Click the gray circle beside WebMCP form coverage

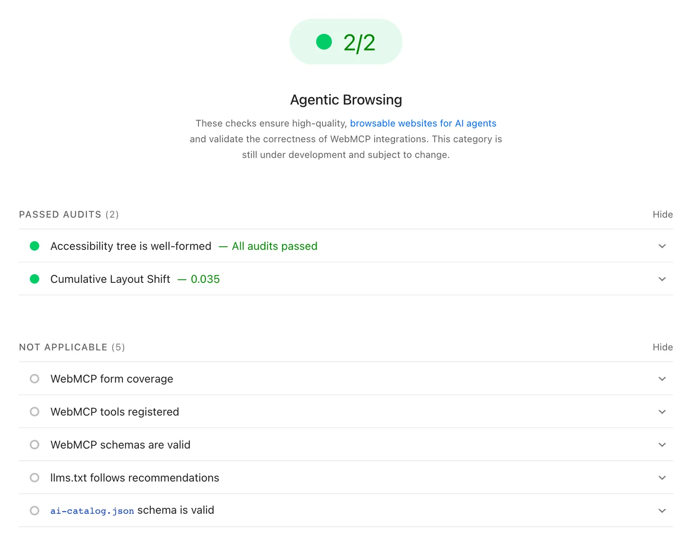[35, 379]
